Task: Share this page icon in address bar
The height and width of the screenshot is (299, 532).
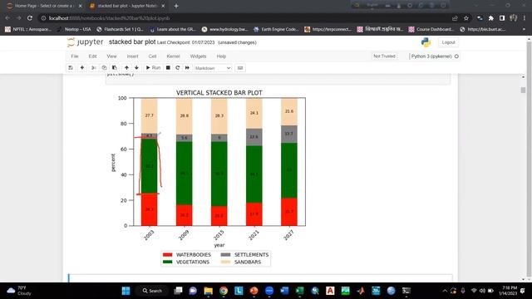Action: (455, 18)
